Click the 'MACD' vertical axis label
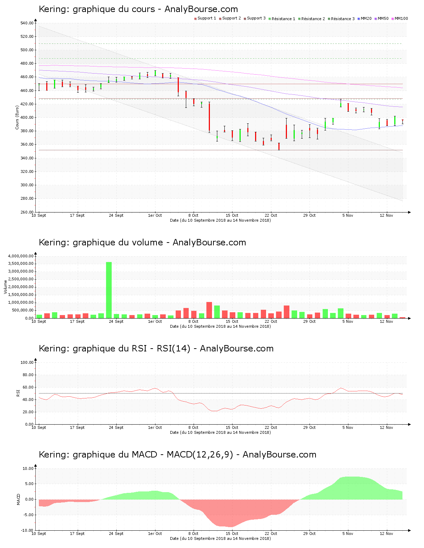Screen dimensions: 424x548 coord(18,499)
